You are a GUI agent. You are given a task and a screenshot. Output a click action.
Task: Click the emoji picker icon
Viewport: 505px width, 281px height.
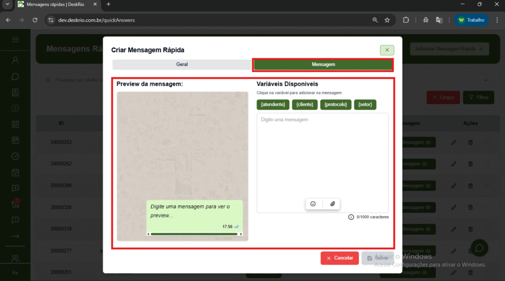point(313,204)
